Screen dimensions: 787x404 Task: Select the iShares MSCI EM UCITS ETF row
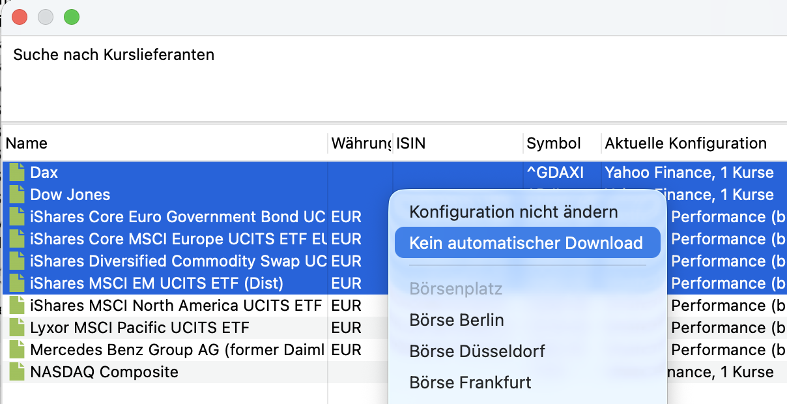coord(156,283)
